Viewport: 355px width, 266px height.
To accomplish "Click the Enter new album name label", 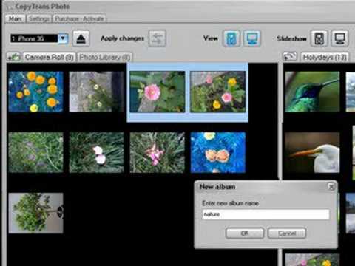I will [230, 203].
